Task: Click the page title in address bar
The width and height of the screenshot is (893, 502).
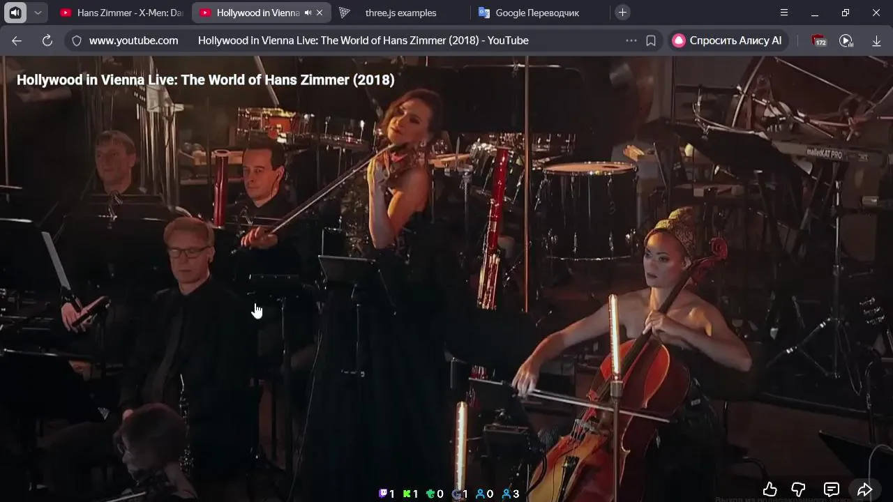Action: [363, 40]
